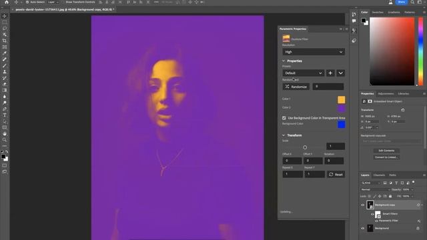Click the blue Background Color swatch

pos(341,125)
